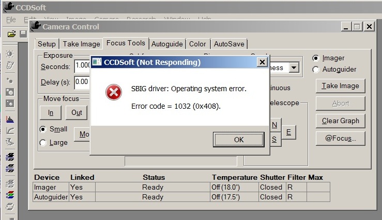Click the 'Autoguider' device cell in table
Viewport: 382px width, 220px height.
pos(51,197)
